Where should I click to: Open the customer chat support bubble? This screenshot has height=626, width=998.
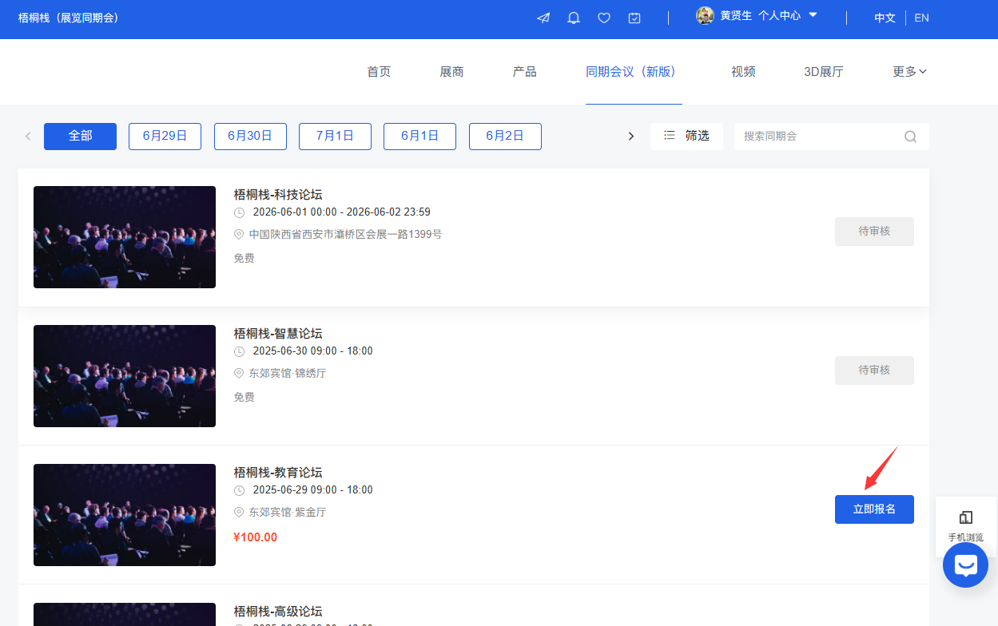pyautogui.click(x=965, y=565)
